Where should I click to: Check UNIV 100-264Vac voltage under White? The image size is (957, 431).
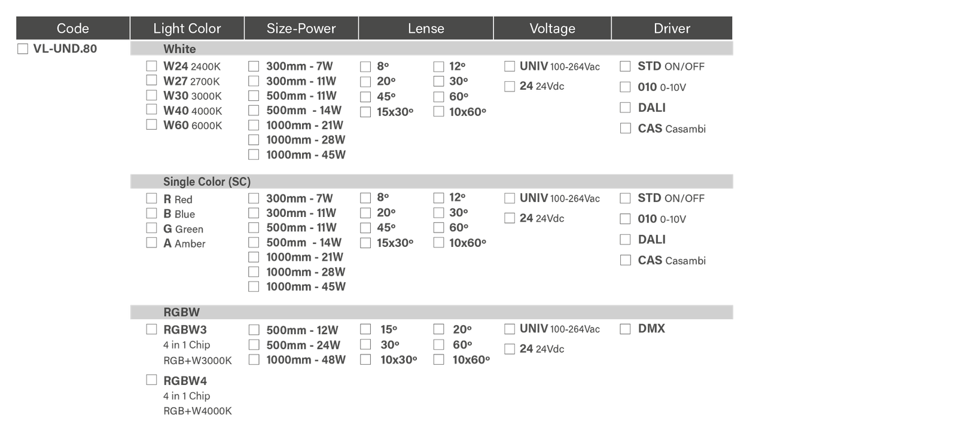(510, 66)
